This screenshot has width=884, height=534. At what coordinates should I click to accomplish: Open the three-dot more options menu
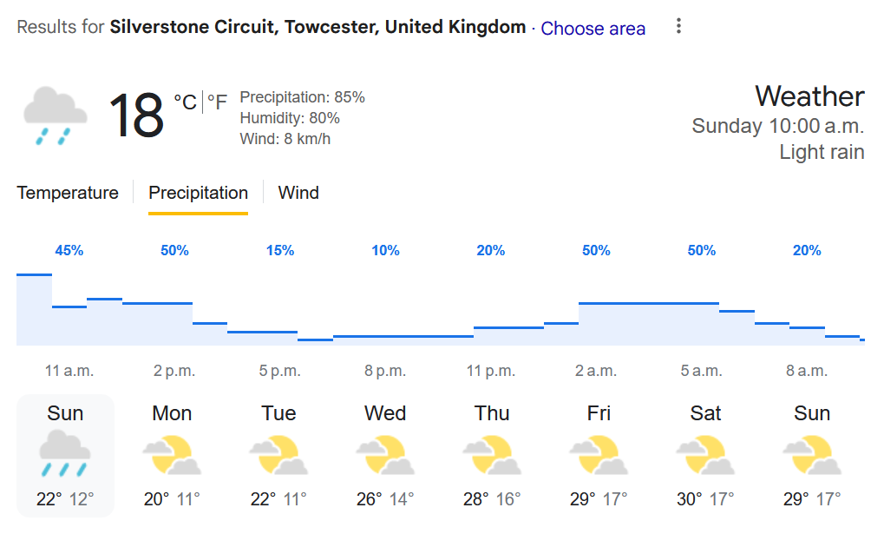(x=678, y=26)
